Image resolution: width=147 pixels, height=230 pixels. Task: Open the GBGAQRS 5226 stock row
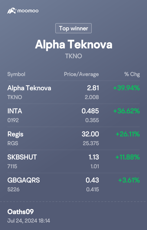click(73, 184)
